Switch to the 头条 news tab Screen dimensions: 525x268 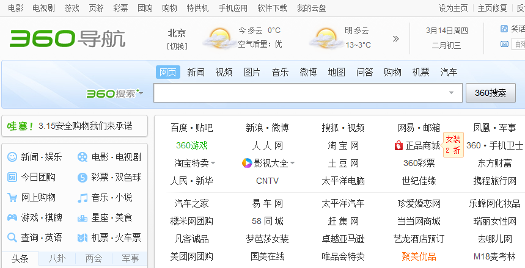click(20, 259)
